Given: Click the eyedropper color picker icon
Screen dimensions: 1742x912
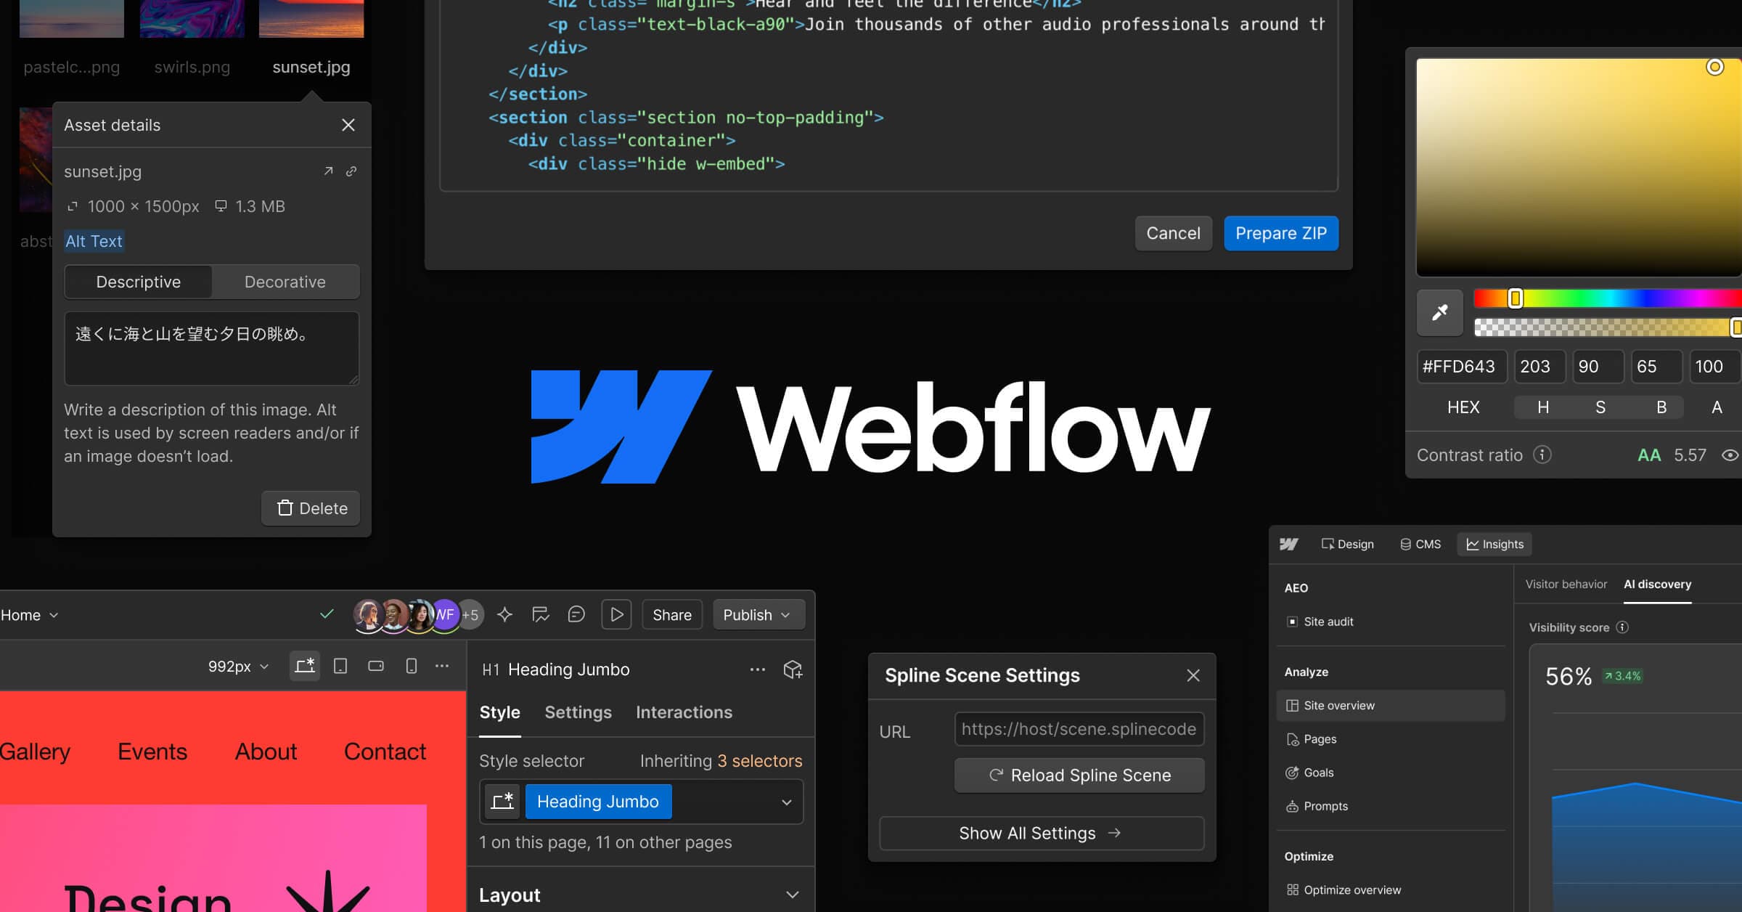Looking at the screenshot, I should point(1440,313).
